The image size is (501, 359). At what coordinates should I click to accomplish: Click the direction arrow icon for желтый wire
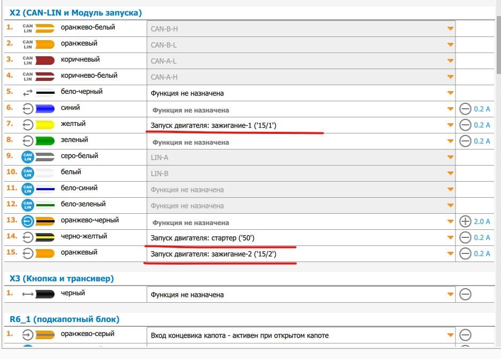27,125
